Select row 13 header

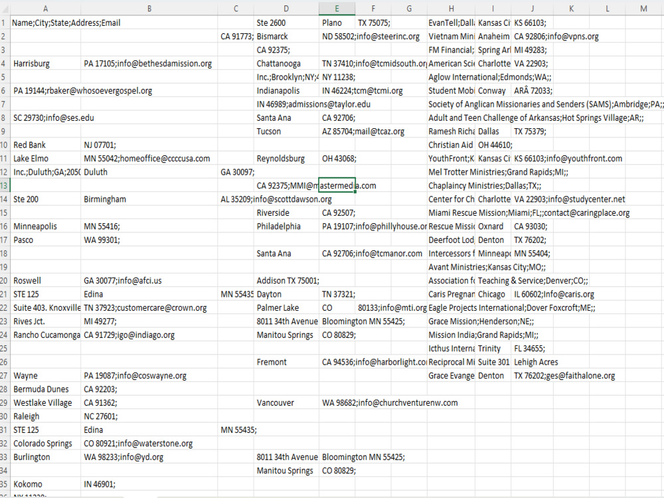click(x=4, y=185)
